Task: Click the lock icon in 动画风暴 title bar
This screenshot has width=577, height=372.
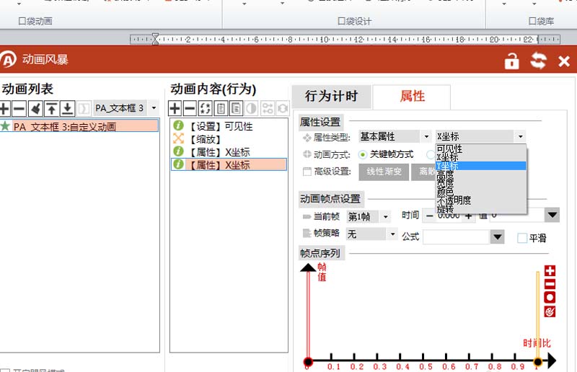Action: click(511, 61)
